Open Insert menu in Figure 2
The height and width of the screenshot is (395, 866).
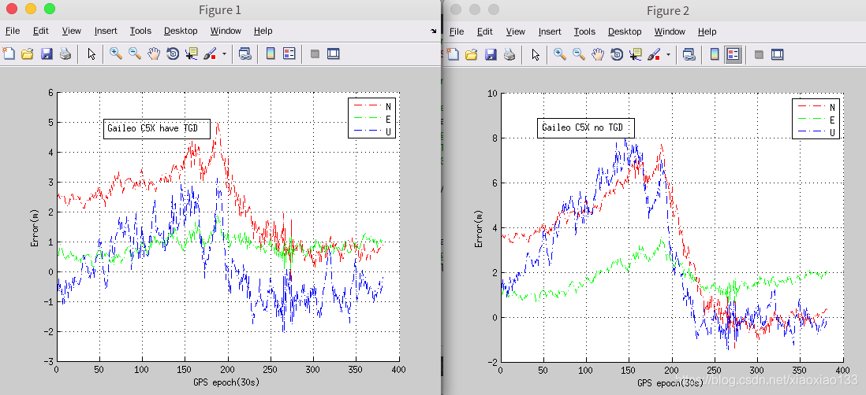(550, 31)
